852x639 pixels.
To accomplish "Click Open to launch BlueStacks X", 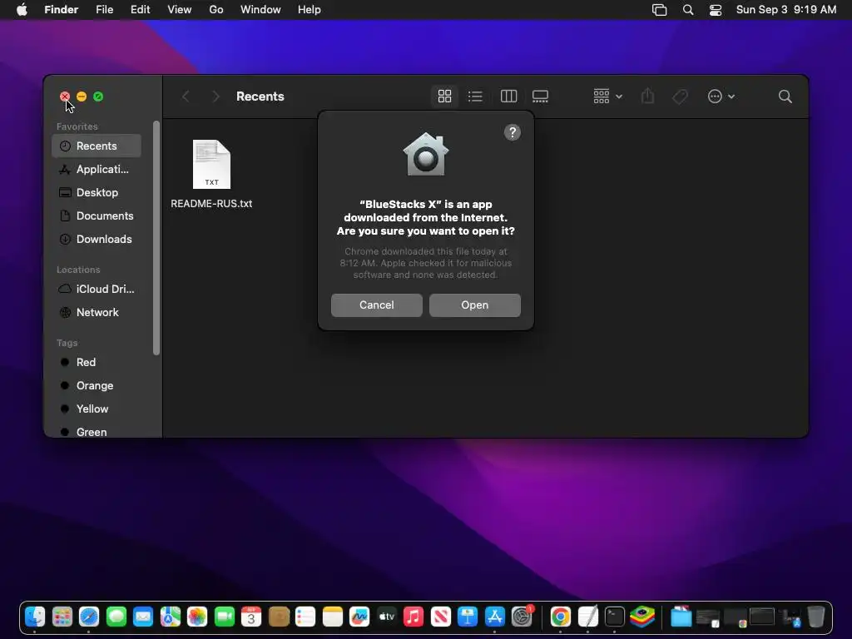I will (x=475, y=305).
